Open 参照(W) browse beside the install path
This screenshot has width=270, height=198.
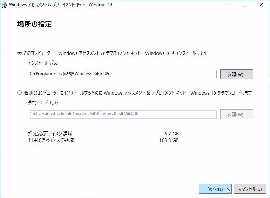[236, 74]
